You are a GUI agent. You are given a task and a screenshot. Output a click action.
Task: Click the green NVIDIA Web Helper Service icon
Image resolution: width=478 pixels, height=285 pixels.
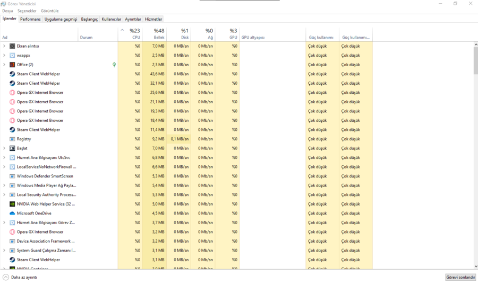(12, 204)
